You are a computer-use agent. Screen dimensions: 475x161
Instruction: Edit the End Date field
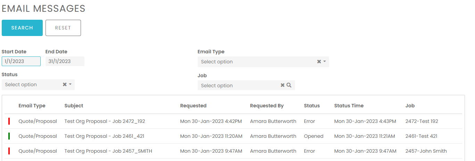pos(65,61)
